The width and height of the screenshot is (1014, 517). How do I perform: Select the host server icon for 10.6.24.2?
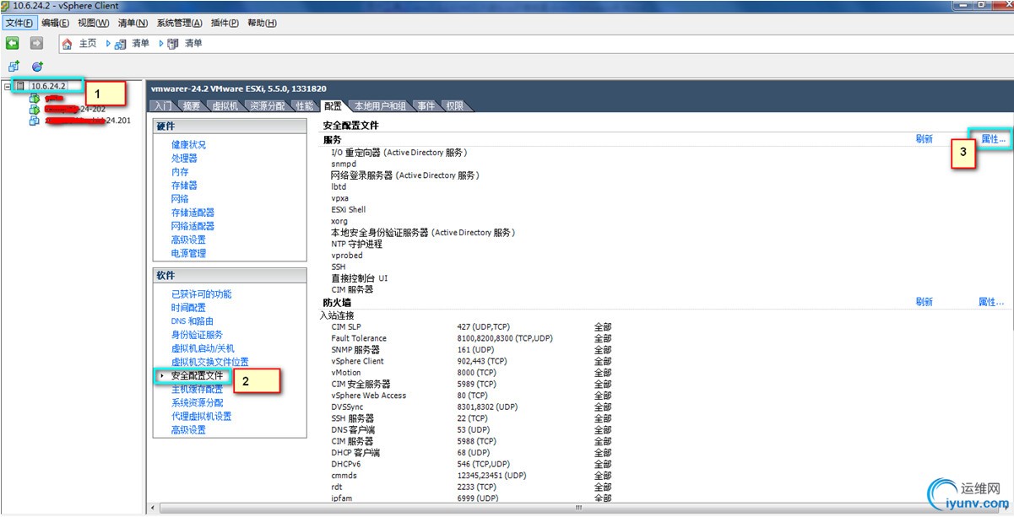pos(20,86)
